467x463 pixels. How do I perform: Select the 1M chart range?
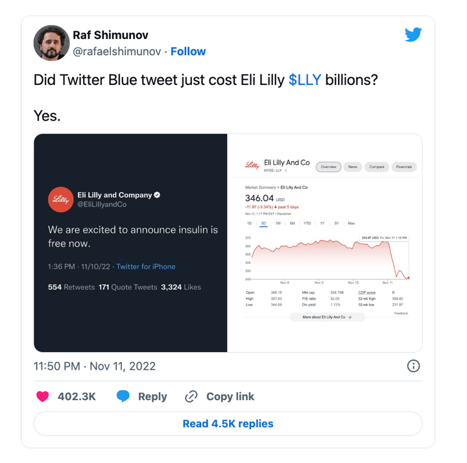click(x=278, y=223)
